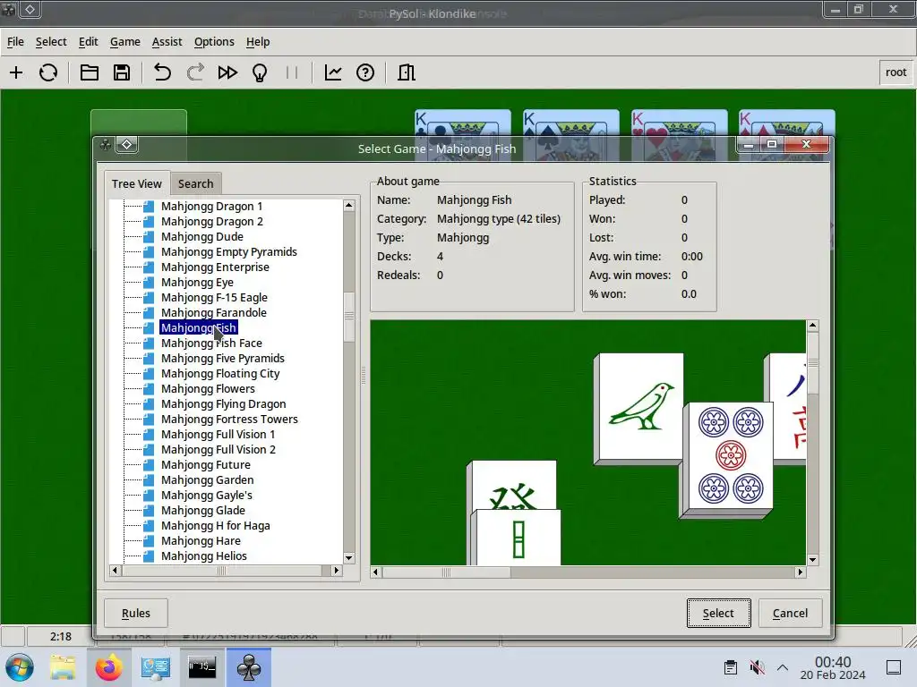The width and height of the screenshot is (917, 687).
Task: Click the Rules question mark icon
Action: (365, 72)
